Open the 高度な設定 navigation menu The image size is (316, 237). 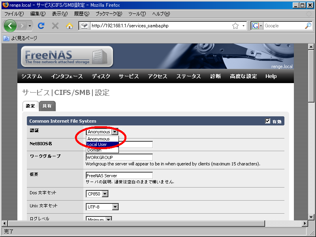tap(243, 76)
